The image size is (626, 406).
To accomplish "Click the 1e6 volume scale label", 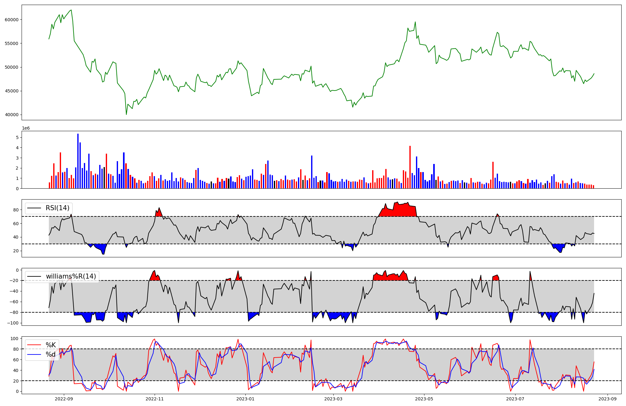I will (26, 128).
